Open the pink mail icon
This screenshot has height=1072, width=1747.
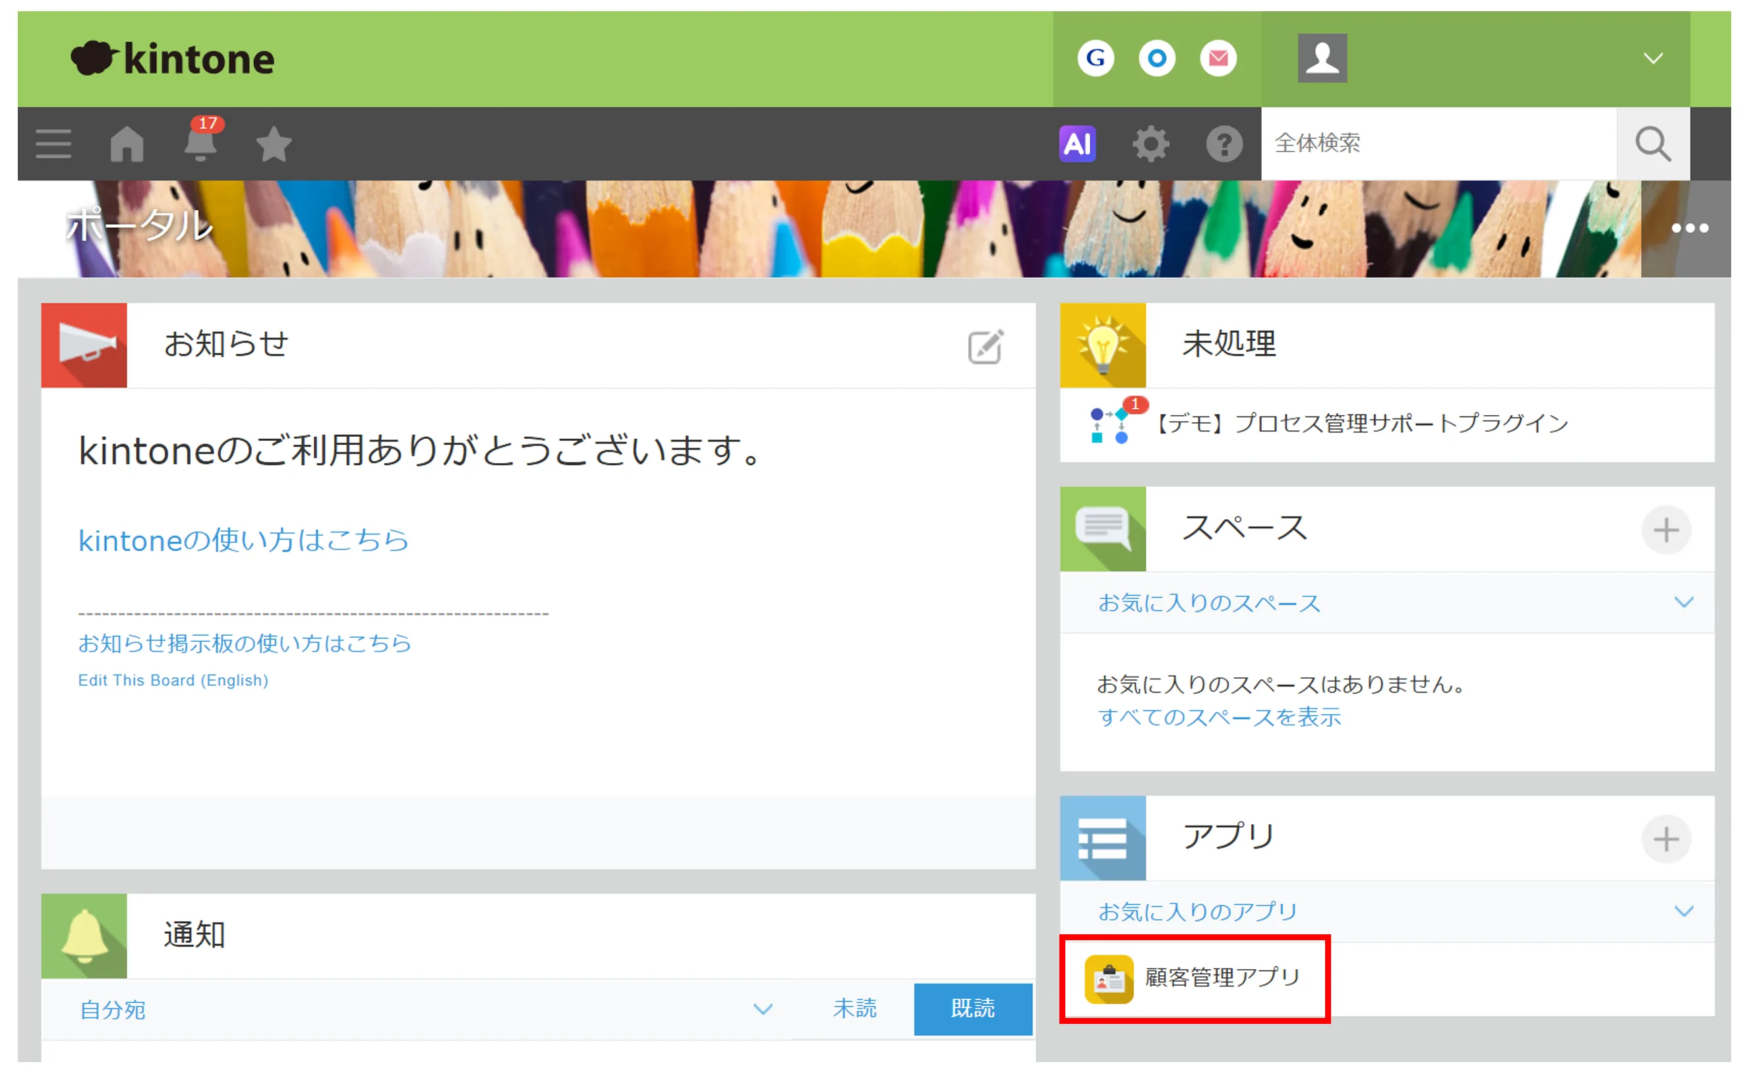(x=1218, y=58)
